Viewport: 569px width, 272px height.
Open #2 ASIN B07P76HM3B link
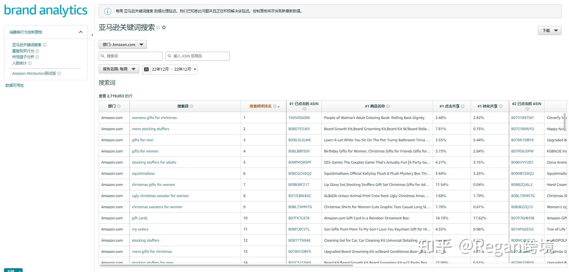[523, 218]
